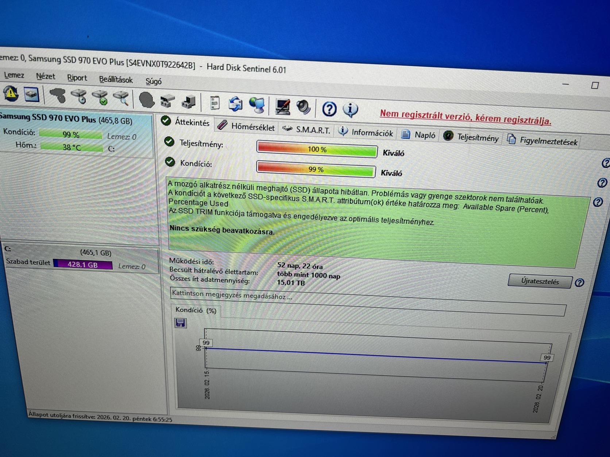This screenshot has height=457, width=610.
Task: Switch to the Napló tab
Action: 418,135
